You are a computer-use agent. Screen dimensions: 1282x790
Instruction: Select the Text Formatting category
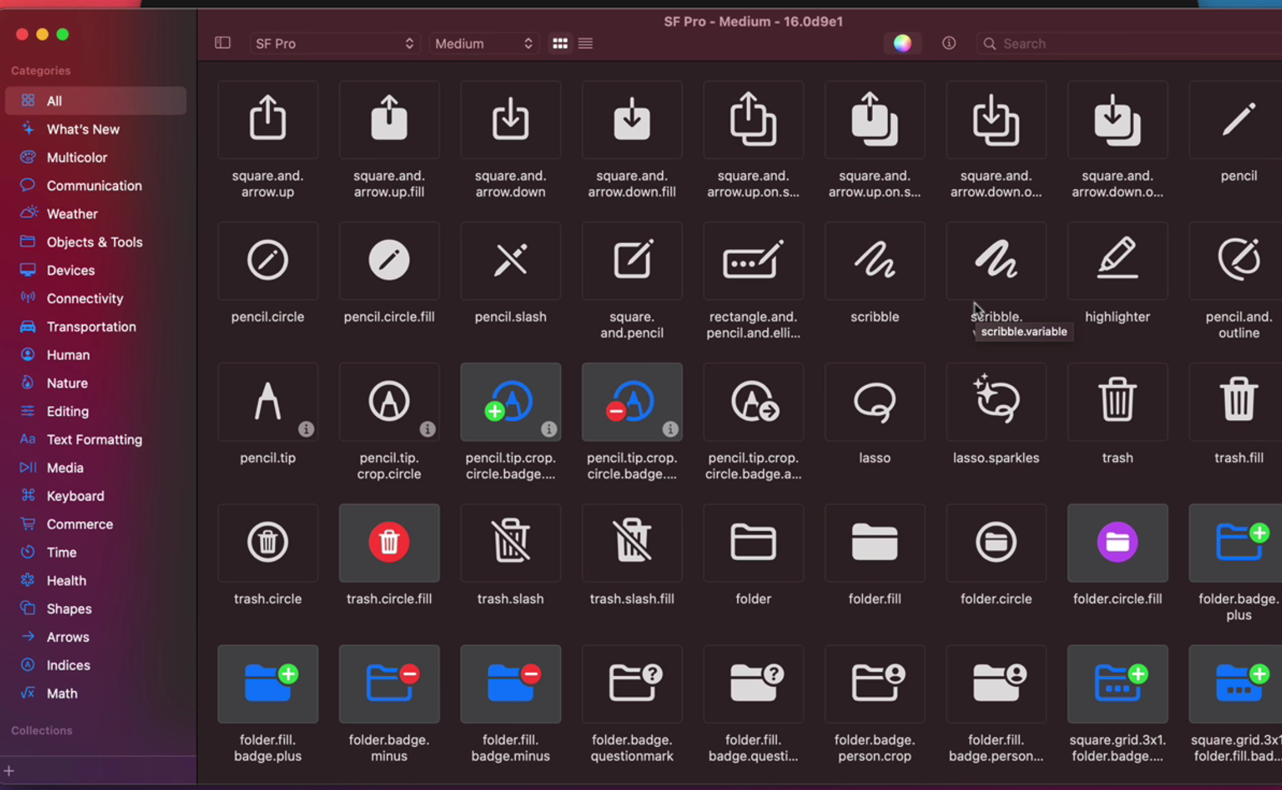(94, 439)
